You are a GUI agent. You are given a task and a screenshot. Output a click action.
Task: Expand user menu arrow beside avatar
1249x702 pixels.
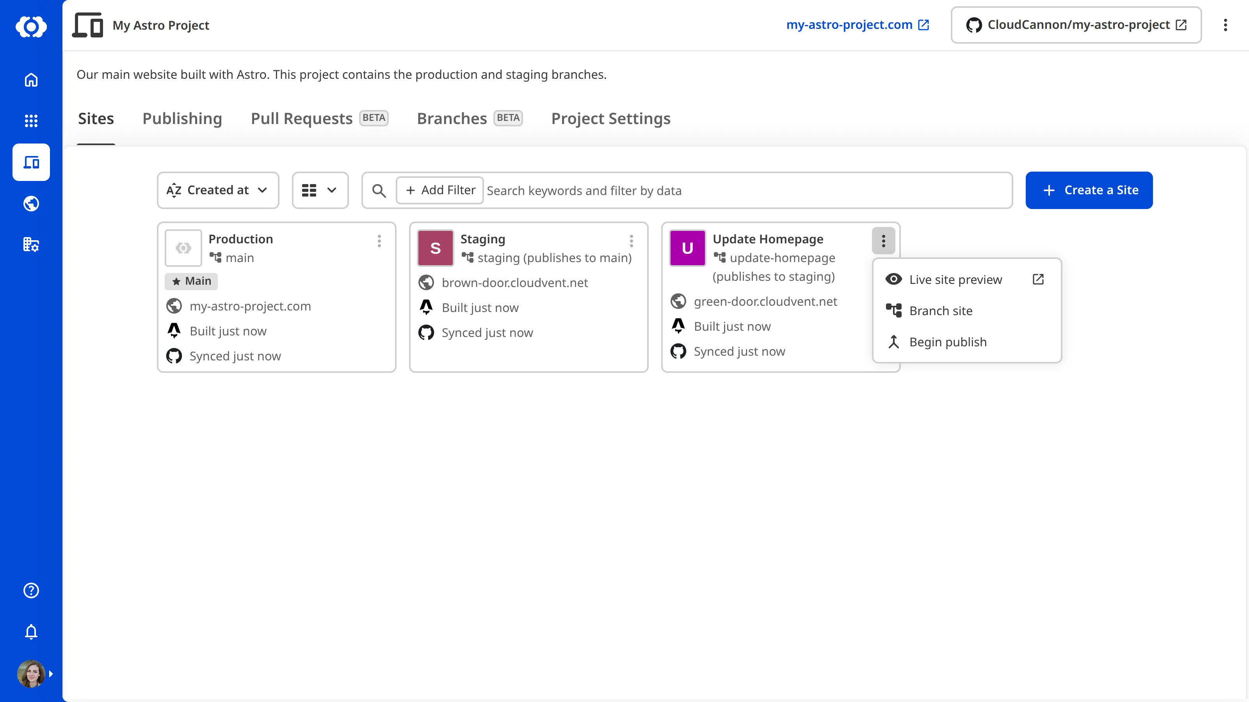51,674
